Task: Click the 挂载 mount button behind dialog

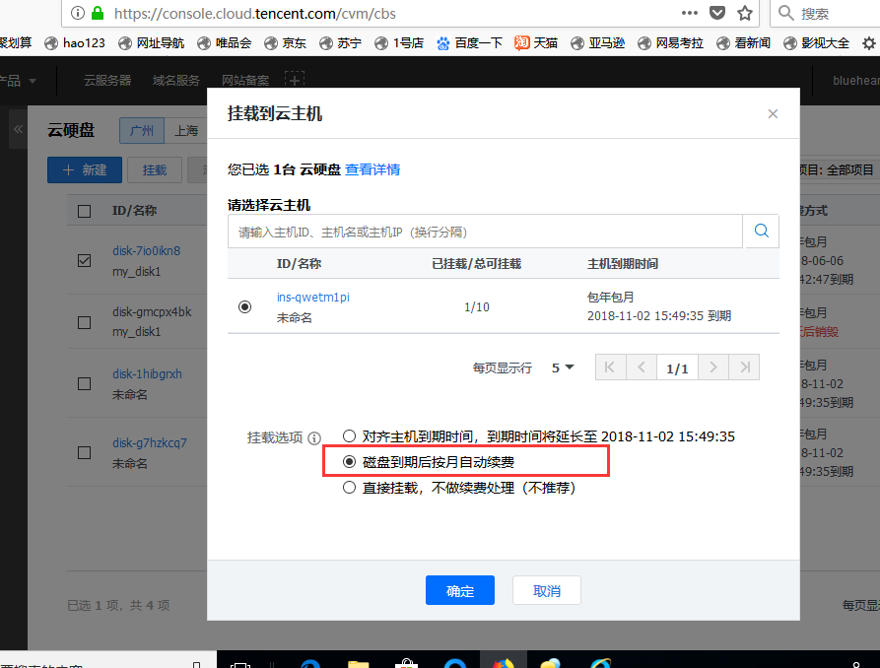Action: click(x=155, y=170)
